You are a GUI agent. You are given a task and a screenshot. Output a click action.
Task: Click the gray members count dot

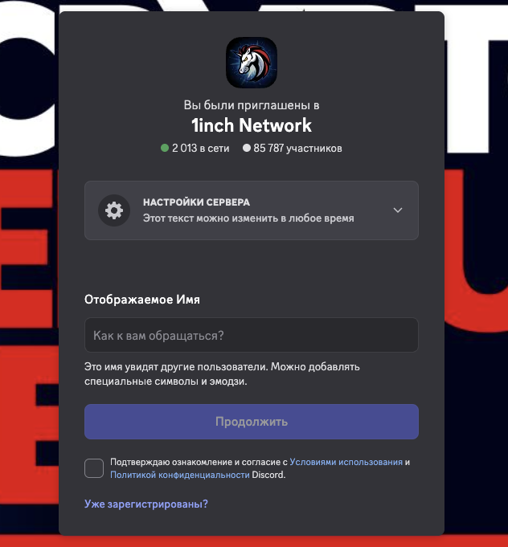click(247, 148)
